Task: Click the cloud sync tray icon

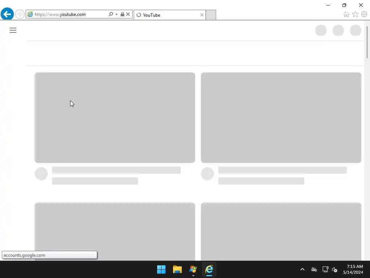Action: tap(314, 269)
